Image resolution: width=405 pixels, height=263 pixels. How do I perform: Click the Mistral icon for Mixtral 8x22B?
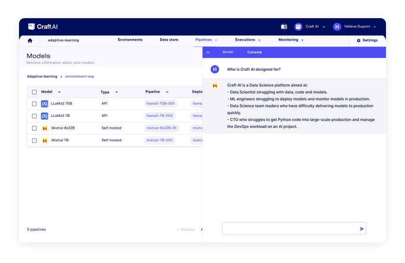[45, 128]
